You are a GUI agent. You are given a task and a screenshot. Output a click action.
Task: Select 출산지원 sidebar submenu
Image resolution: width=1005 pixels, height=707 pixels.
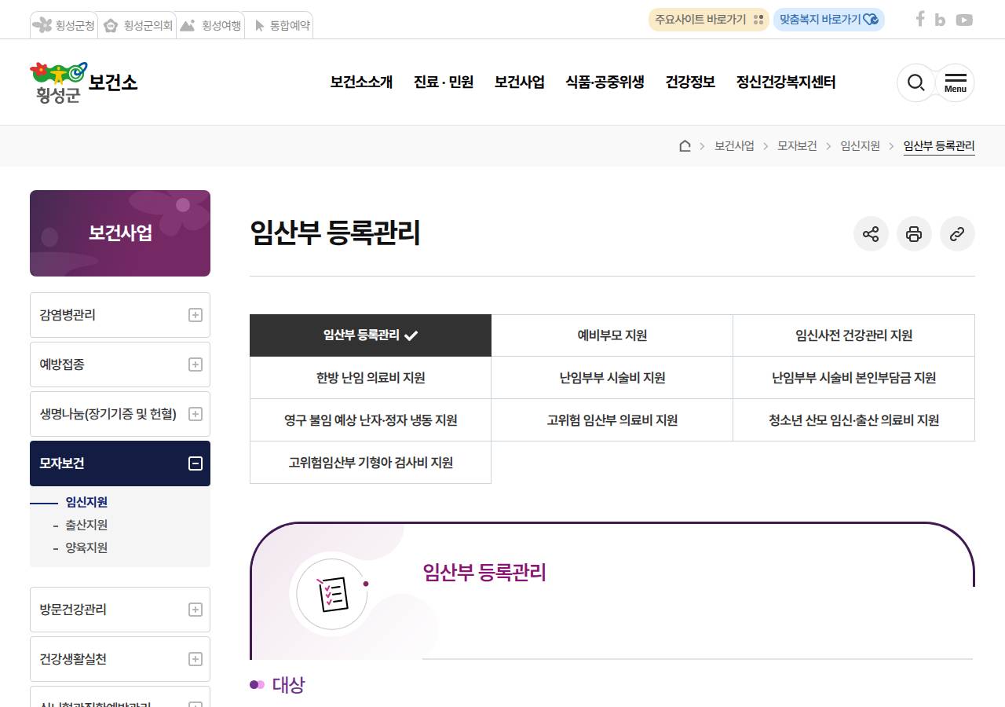(x=86, y=525)
